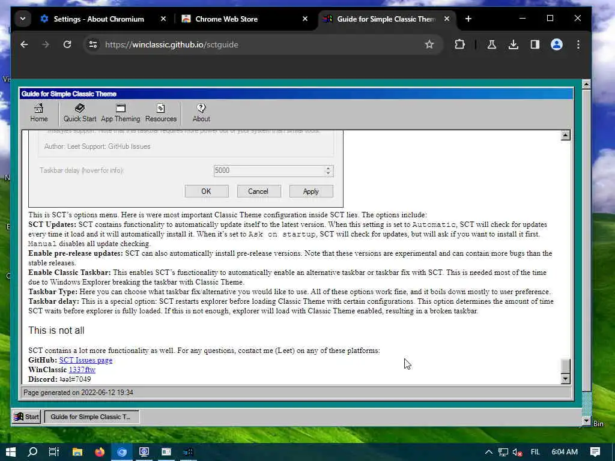Open the SCT Issues page link
The width and height of the screenshot is (615, 461).
pos(86,360)
